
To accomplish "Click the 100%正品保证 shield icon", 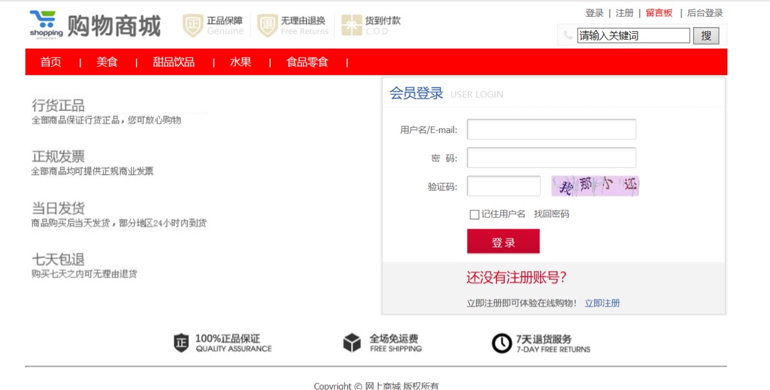I will pos(181,343).
